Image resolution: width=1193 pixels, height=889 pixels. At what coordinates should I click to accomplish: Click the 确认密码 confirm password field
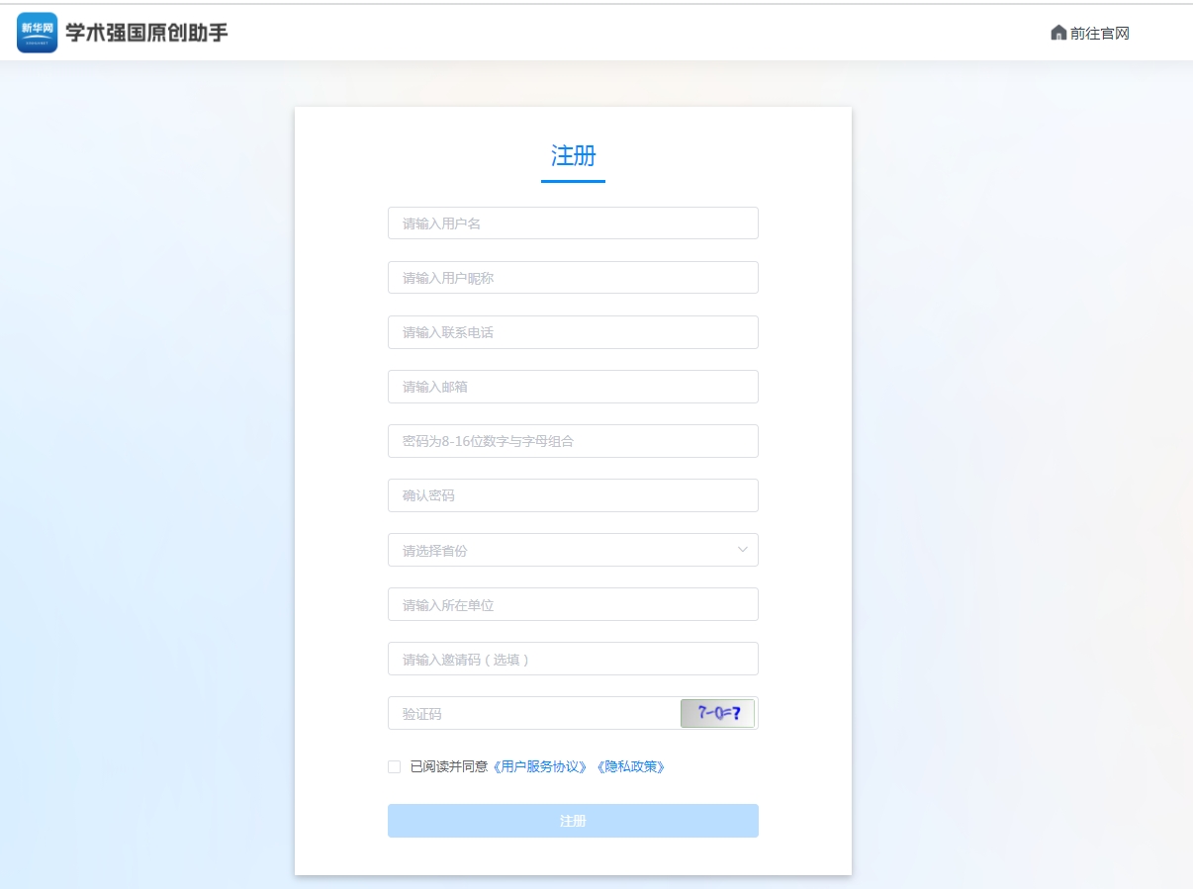[573, 495]
